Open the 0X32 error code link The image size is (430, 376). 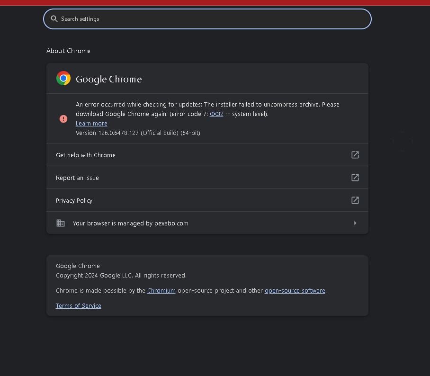coord(216,114)
